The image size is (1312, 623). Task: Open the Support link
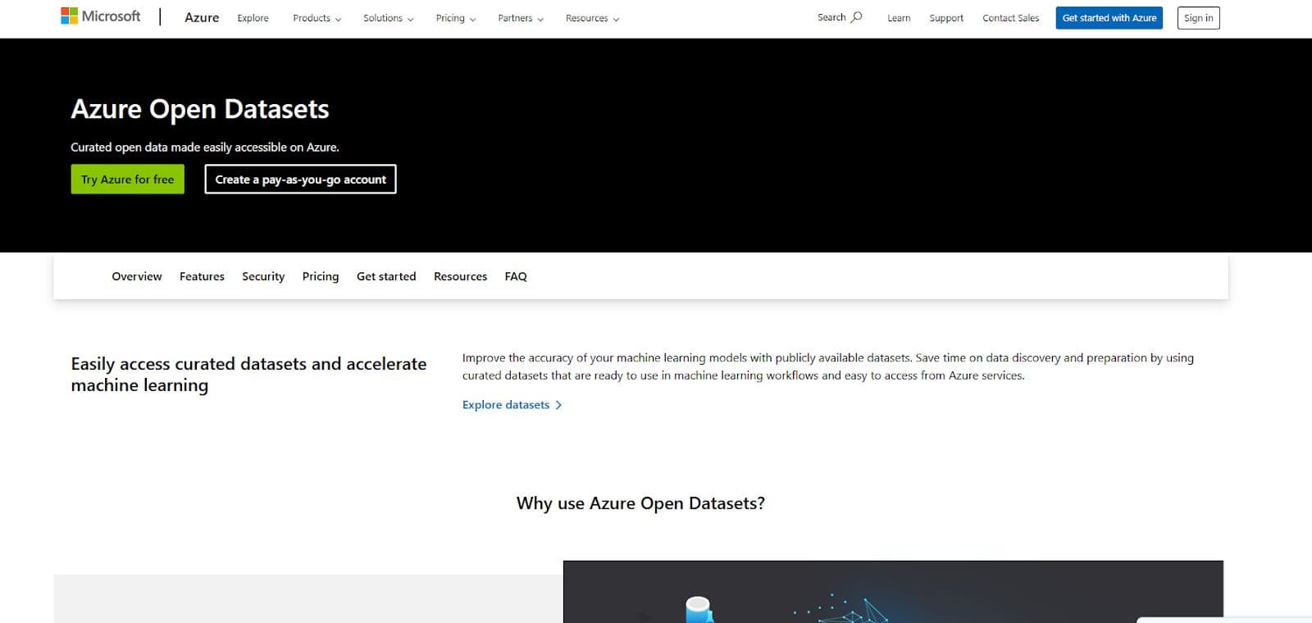946,18
